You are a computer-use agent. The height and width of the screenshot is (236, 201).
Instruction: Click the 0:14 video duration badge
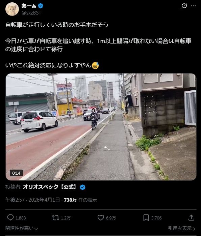[x=16, y=173]
